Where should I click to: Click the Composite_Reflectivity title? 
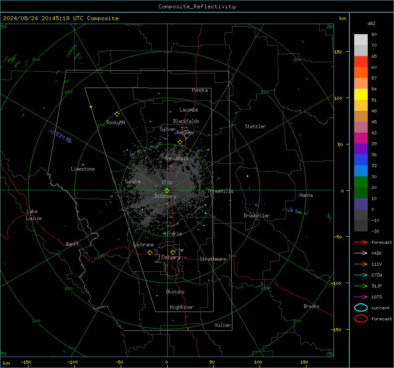[x=197, y=7]
